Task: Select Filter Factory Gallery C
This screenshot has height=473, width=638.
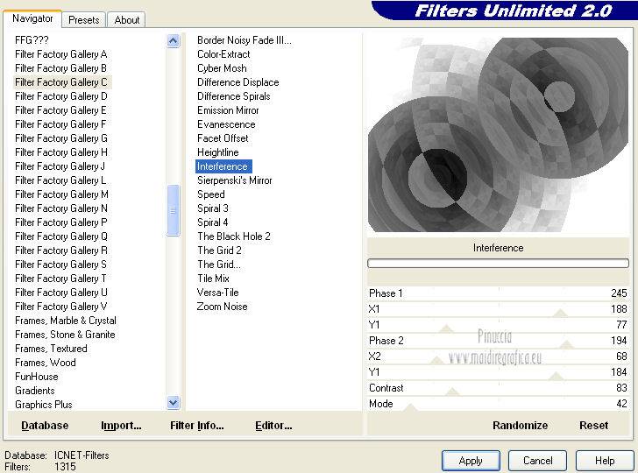Action: [x=61, y=82]
